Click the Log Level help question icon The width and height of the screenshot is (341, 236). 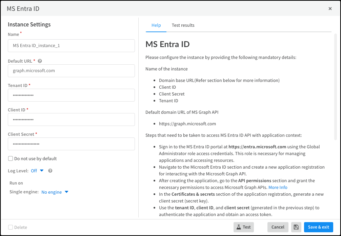(50, 171)
